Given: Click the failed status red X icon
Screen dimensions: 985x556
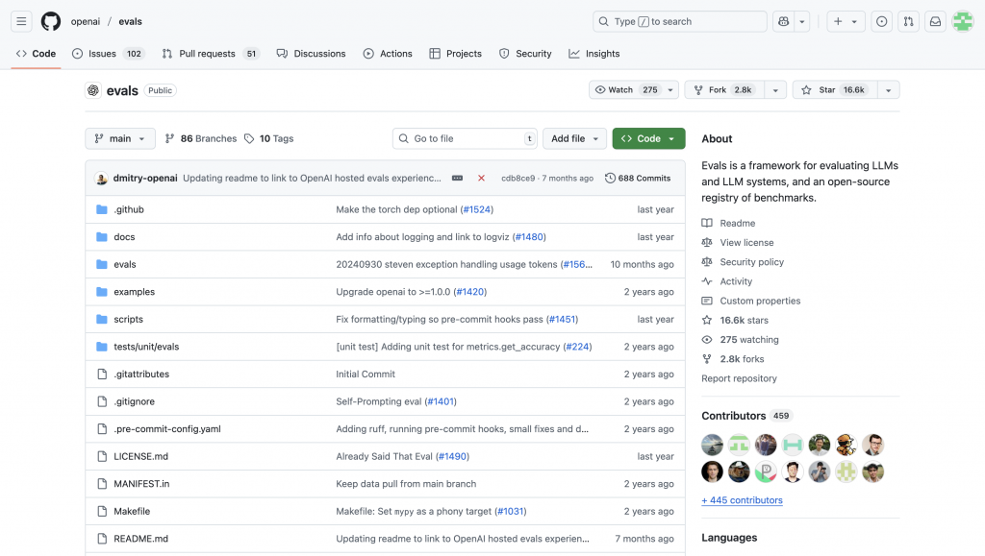Looking at the screenshot, I should [x=481, y=178].
